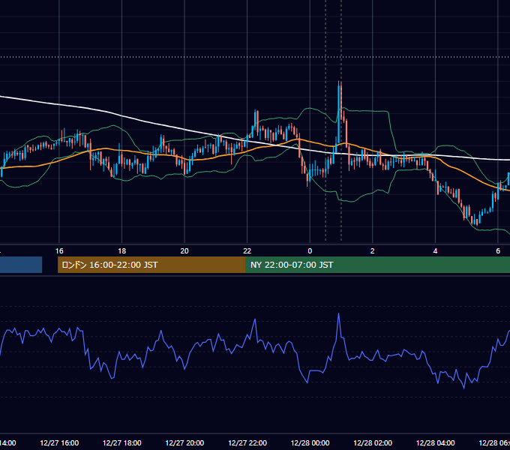Click the 12/28 04:00 time label
Screen dimensions: 510x450
(436, 442)
